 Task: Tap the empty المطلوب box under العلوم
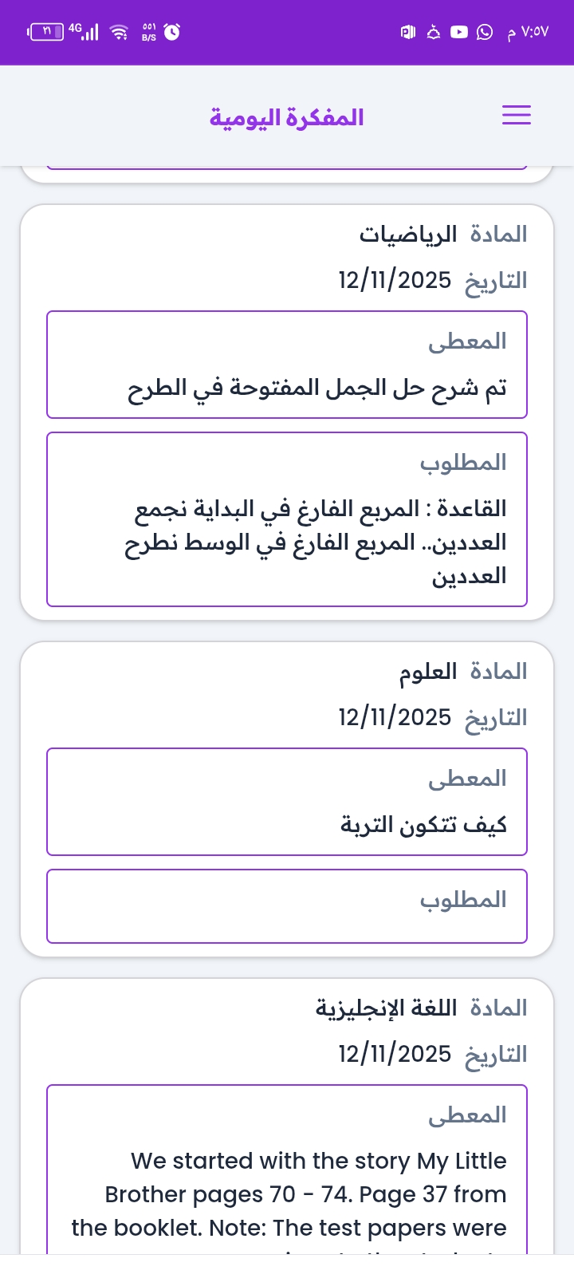(x=287, y=906)
